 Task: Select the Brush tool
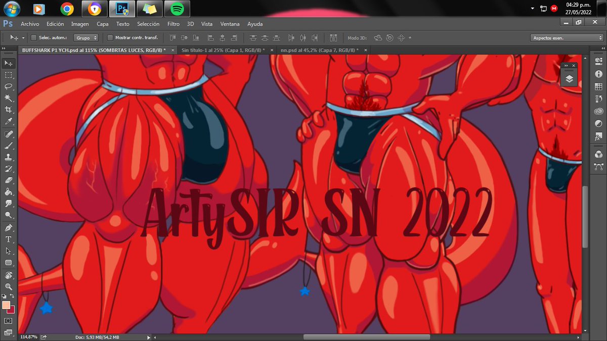(9, 145)
